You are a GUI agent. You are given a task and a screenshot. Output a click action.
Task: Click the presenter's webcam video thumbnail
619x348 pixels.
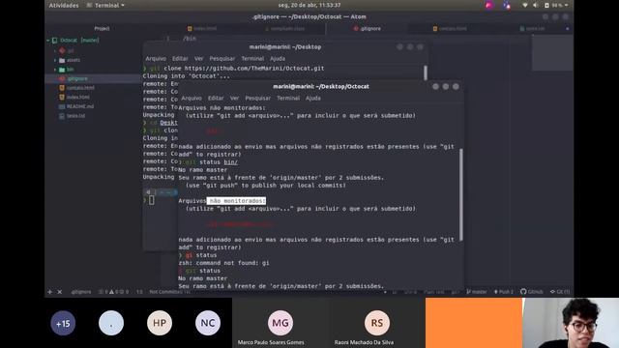coord(571,323)
